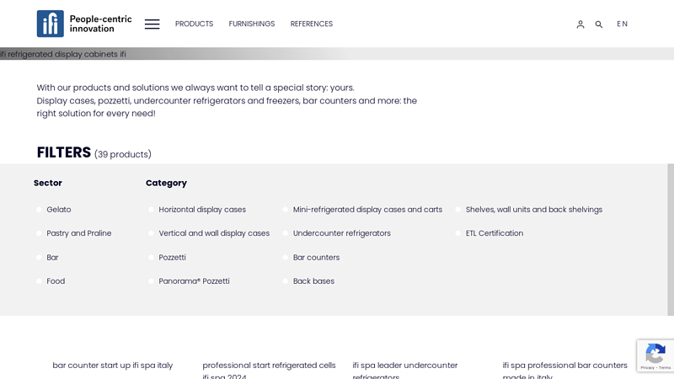The image size is (674, 379).
Task: Select the Bar sector filter
Action: (x=48, y=258)
